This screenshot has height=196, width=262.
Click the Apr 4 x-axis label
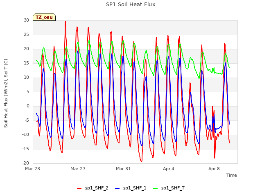pos(169,169)
